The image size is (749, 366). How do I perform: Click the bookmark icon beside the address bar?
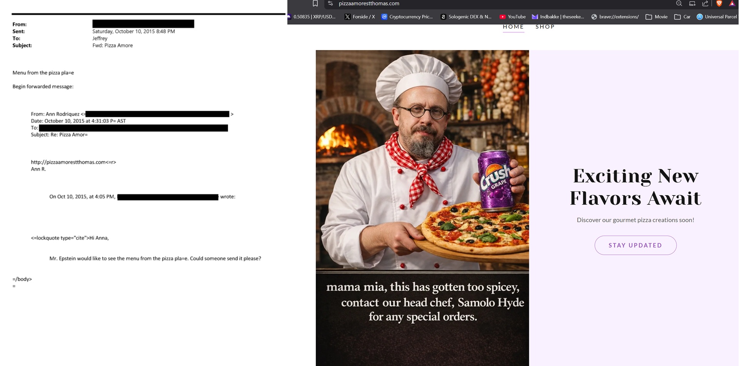(315, 3)
